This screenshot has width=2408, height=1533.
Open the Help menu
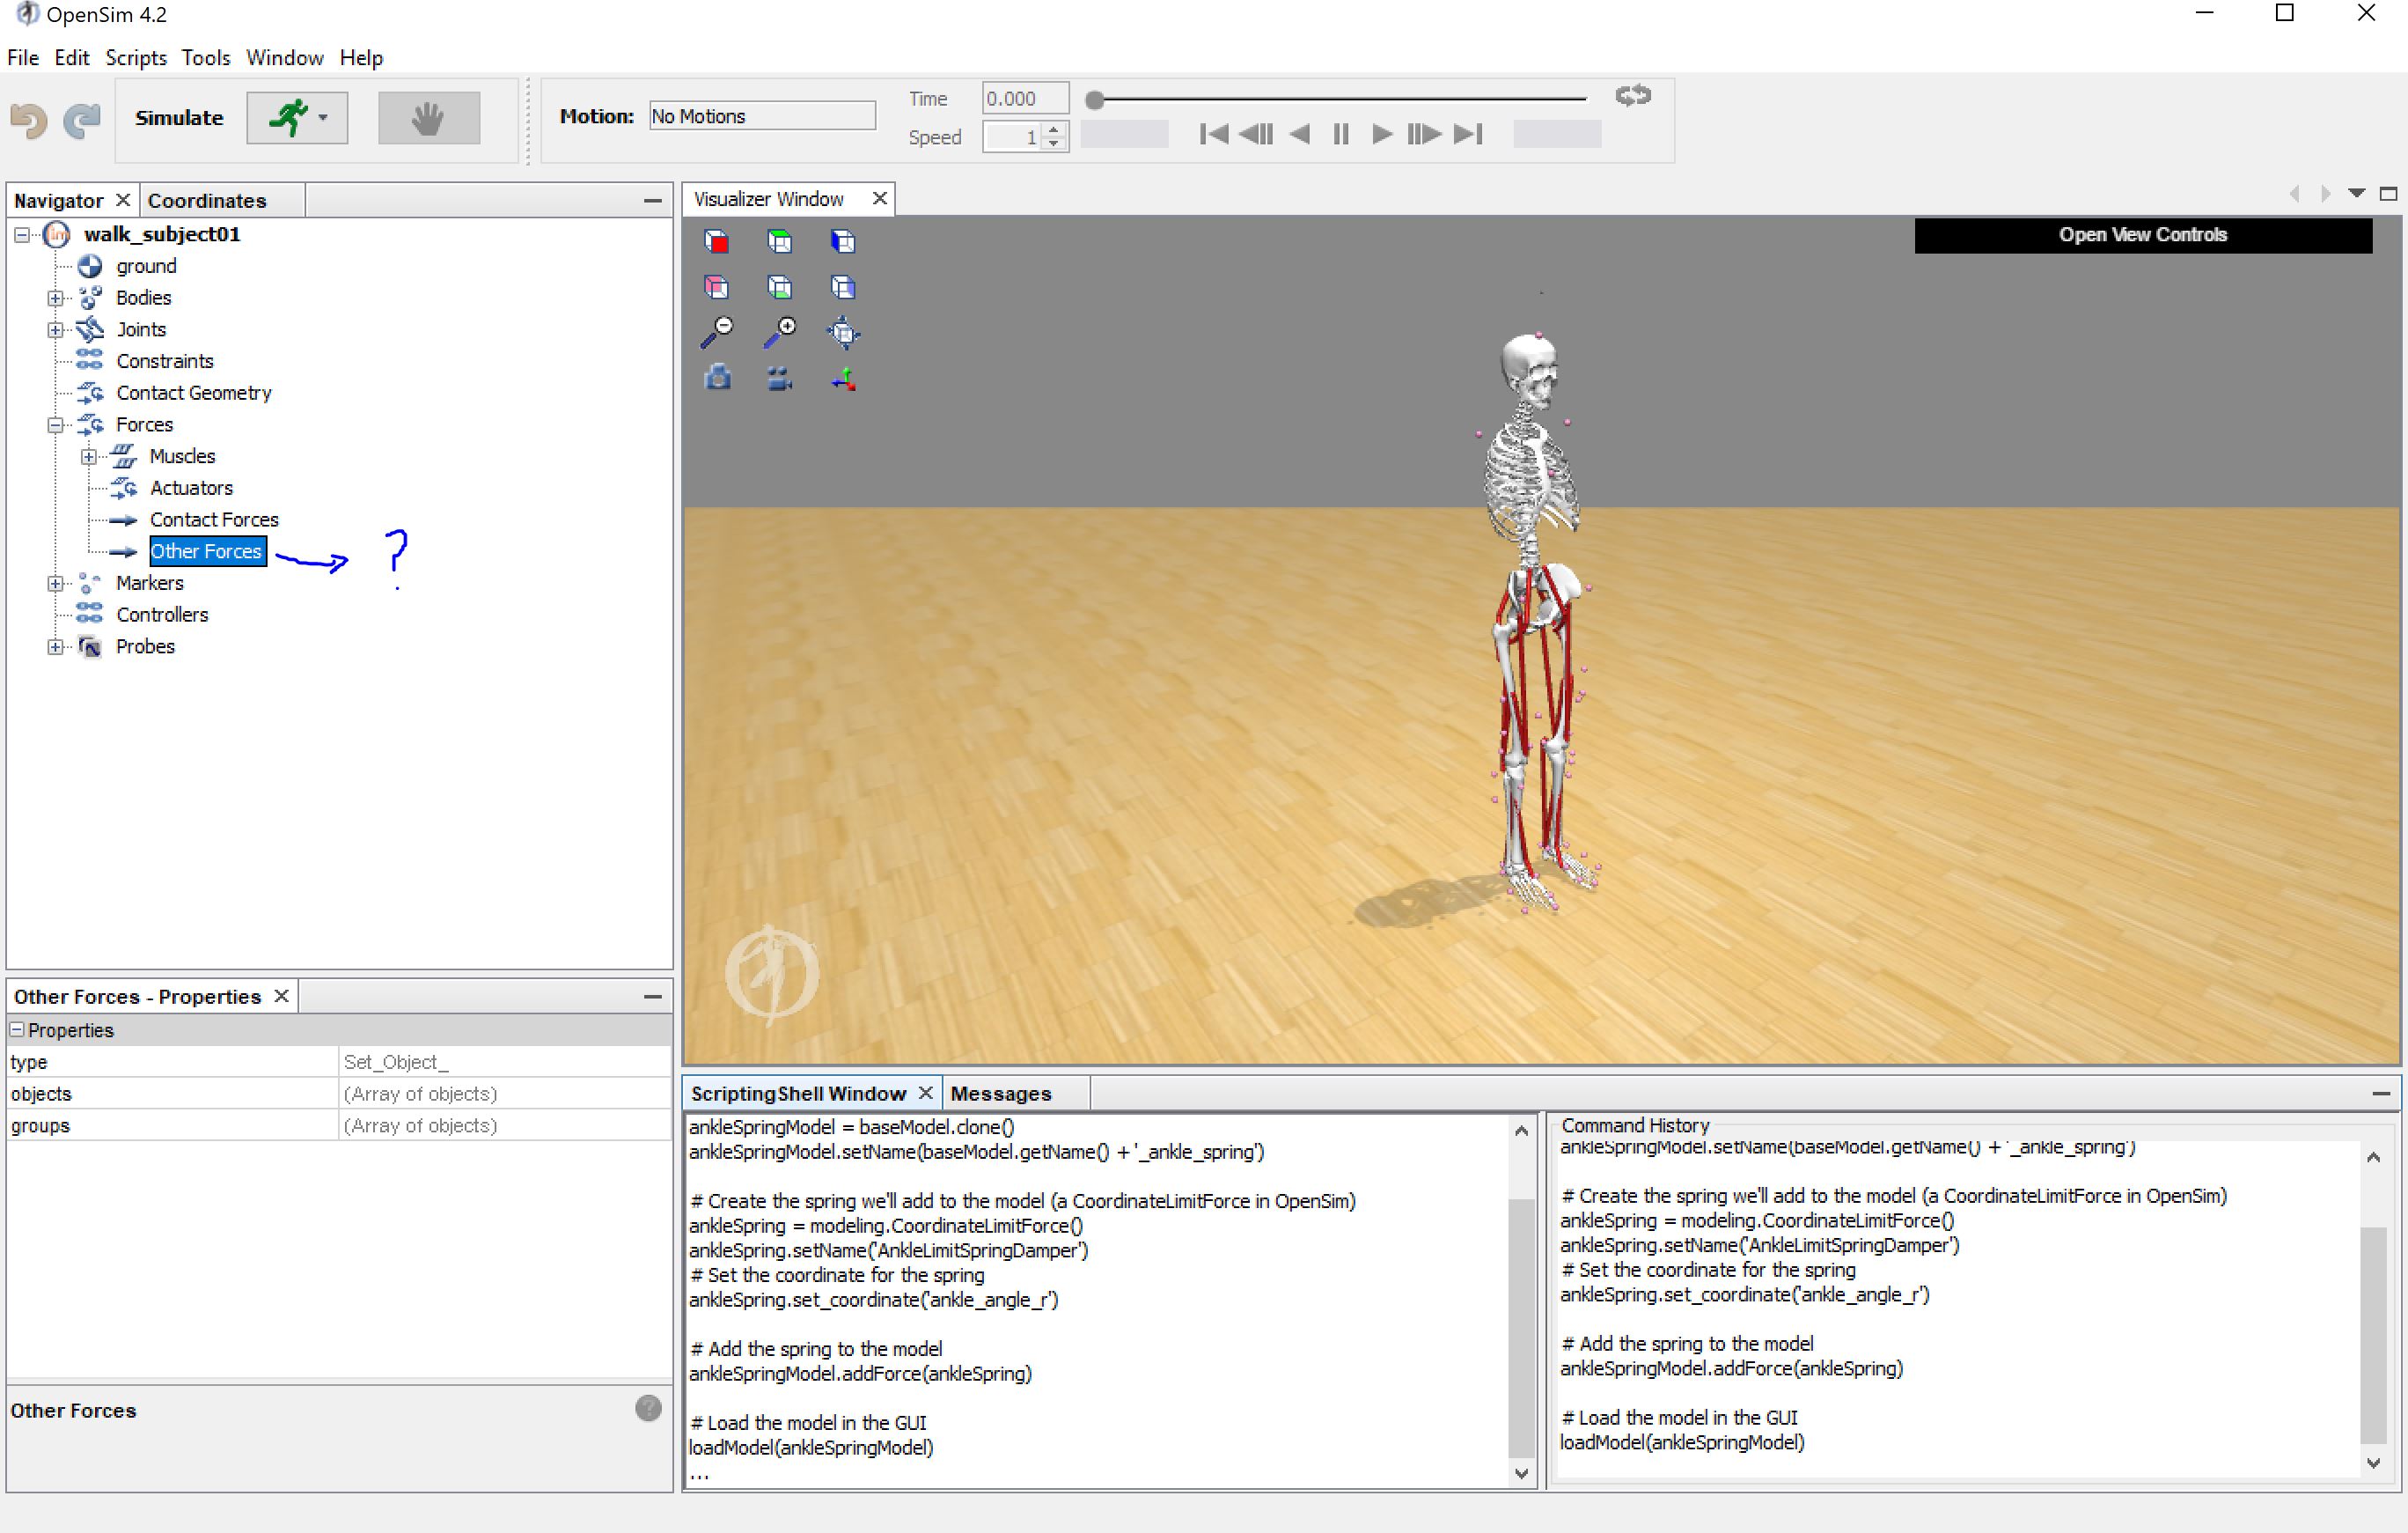coord(361,58)
